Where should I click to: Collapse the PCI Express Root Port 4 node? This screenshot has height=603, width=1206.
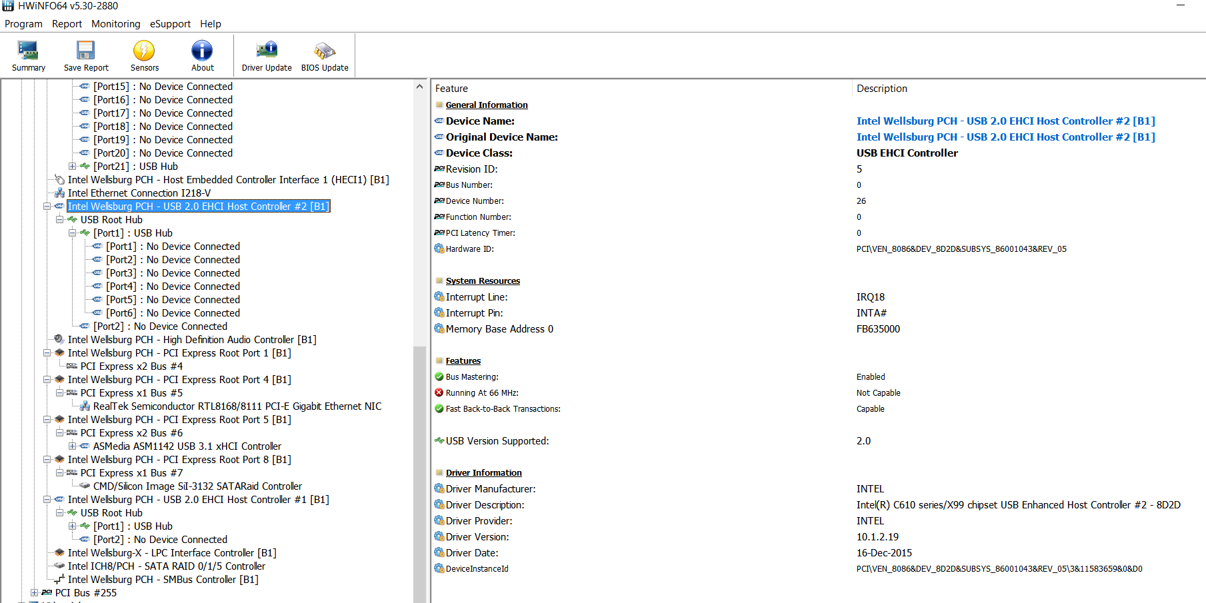[x=47, y=379]
